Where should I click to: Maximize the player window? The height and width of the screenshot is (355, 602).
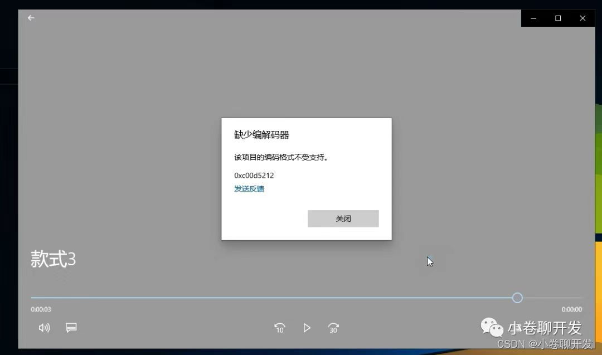[558, 18]
